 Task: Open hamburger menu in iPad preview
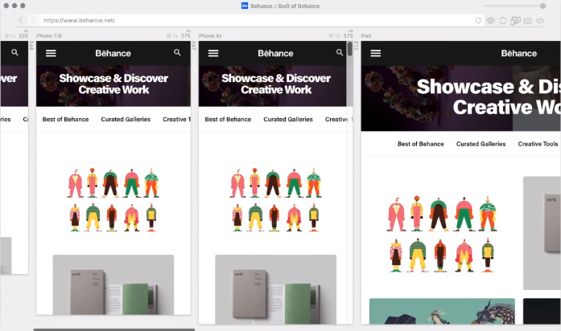click(376, 53)
